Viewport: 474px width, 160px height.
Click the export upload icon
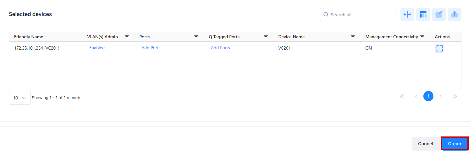[455, 14]
